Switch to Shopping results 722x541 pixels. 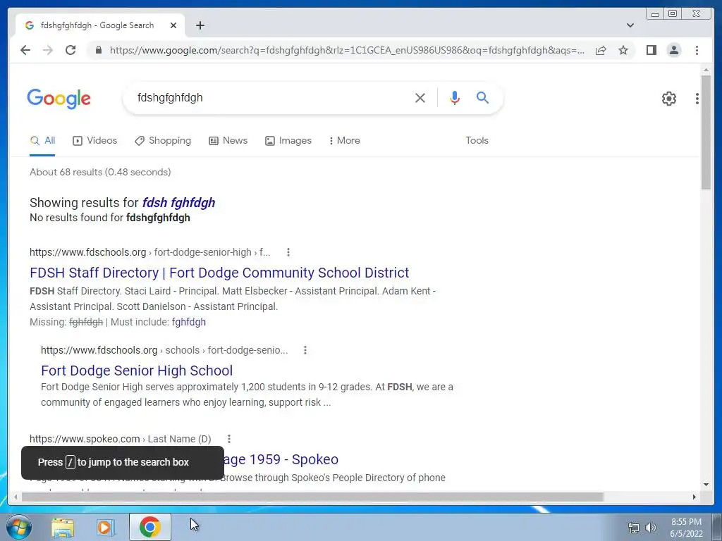(163, 141)
